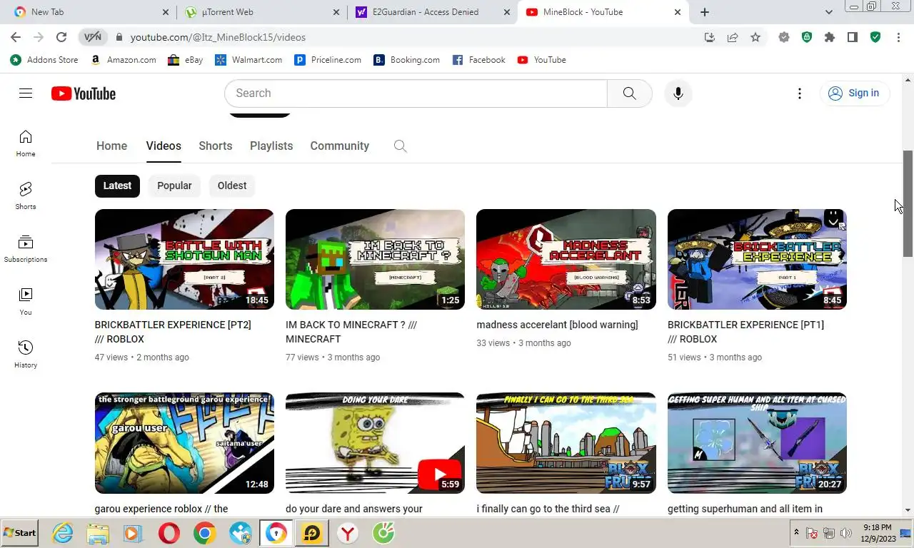Bookmark this page with the star
The image size is (914, 548).
tap(755, 37)
